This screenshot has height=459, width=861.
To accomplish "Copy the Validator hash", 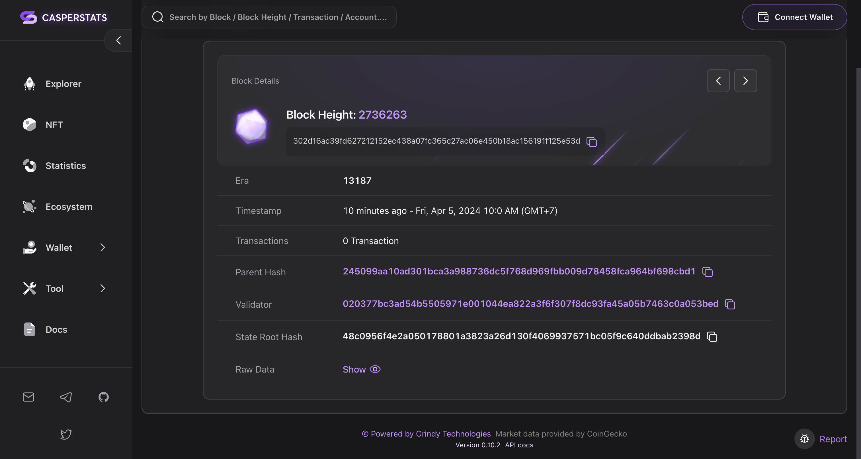I will click(730, 304).
